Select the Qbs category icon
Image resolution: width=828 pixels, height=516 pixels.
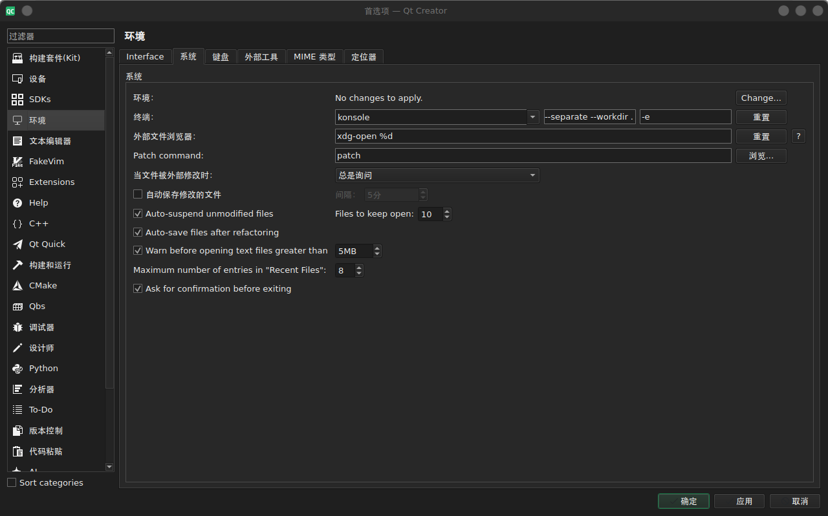click(x=17, y=306)
